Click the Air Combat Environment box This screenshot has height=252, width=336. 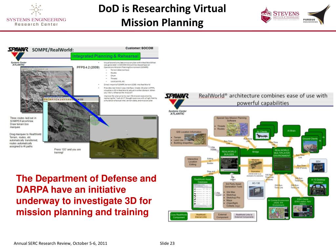(x=278, y=208)
